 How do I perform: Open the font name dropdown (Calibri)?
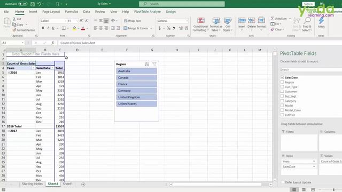click(x=65, y=21)
